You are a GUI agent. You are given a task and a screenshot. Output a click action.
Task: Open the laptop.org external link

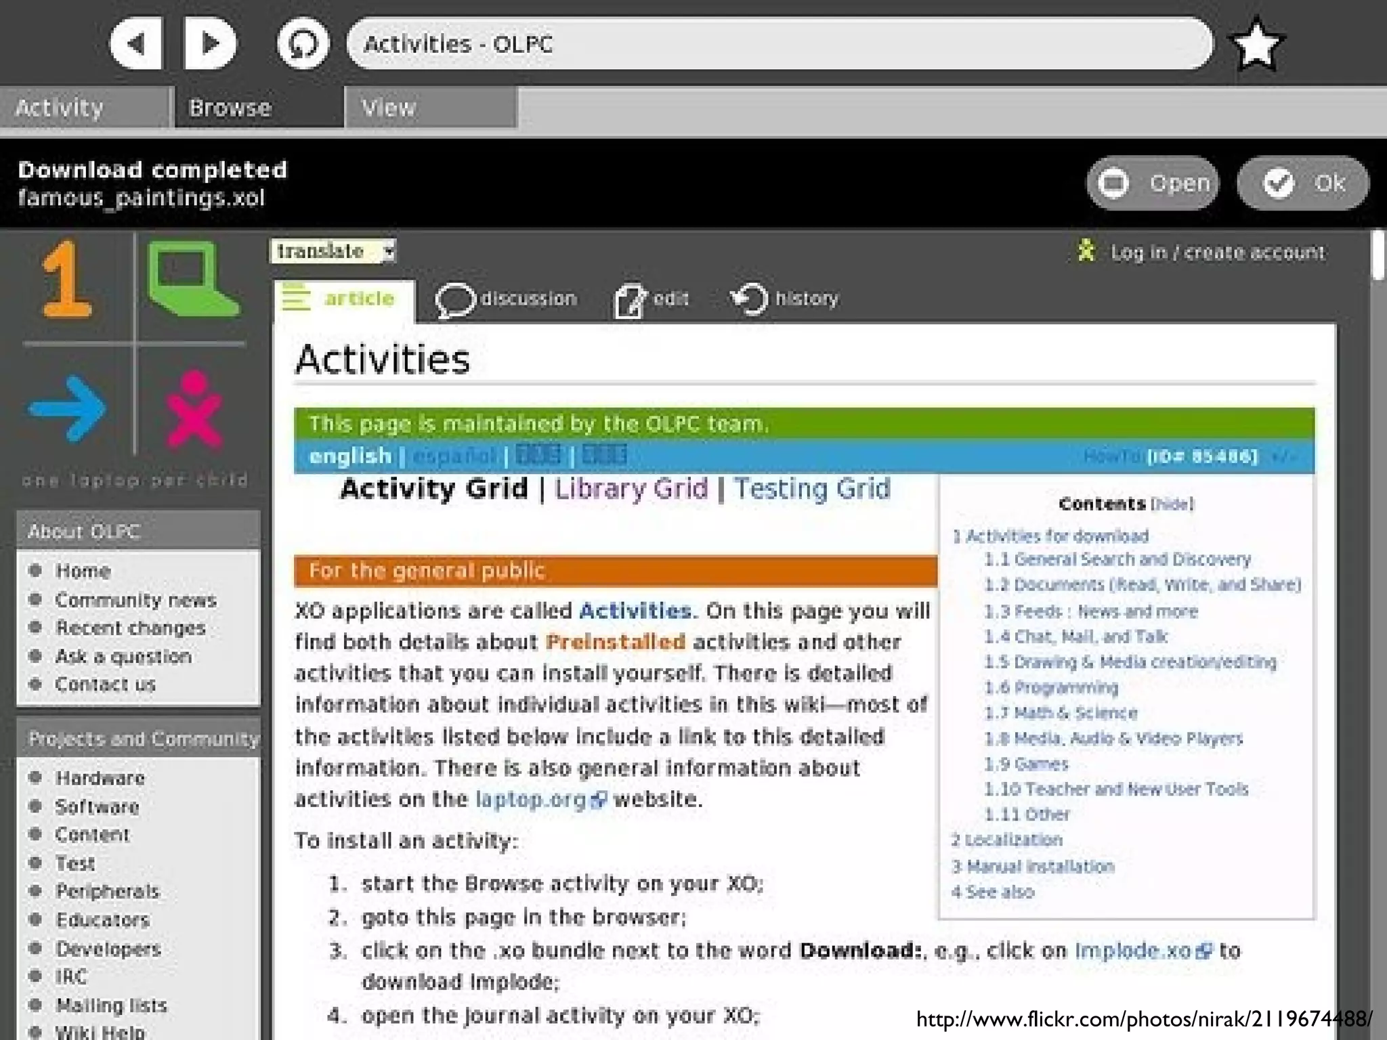[540, 799]
